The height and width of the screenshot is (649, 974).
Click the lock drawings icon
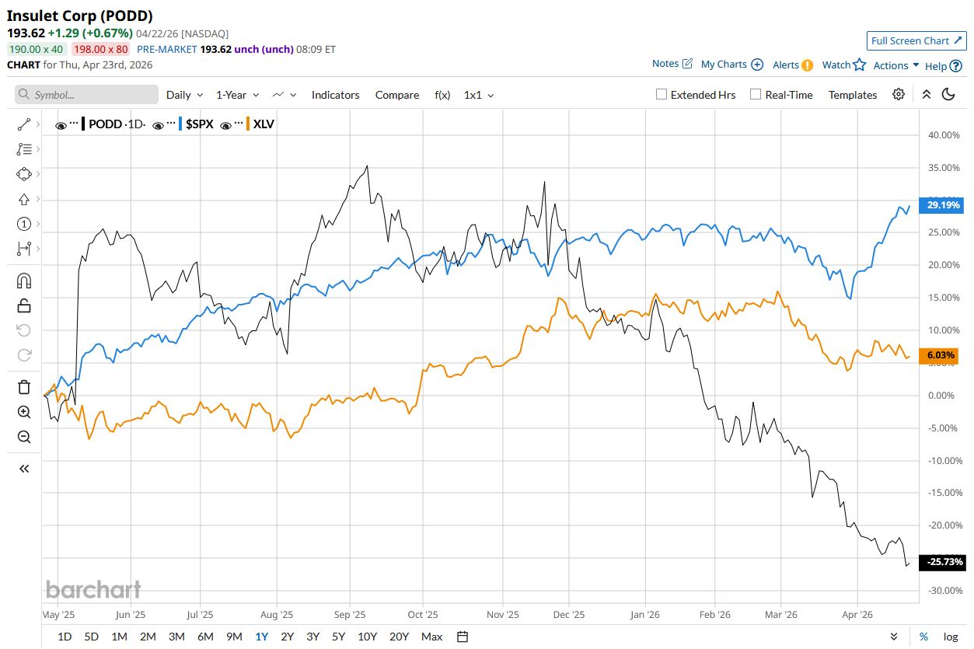(23, 305)
